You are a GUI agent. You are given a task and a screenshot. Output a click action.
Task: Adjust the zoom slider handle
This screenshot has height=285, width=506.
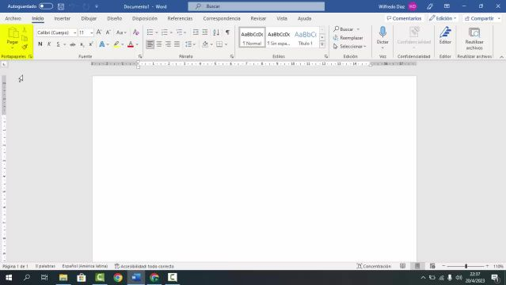coord(466,266)
